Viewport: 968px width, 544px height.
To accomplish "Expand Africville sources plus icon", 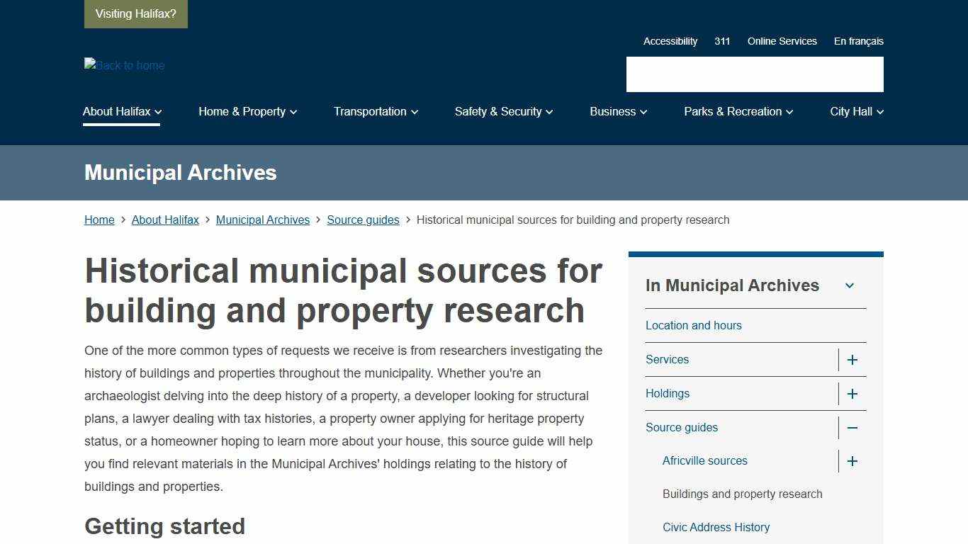I will [852, 461].
